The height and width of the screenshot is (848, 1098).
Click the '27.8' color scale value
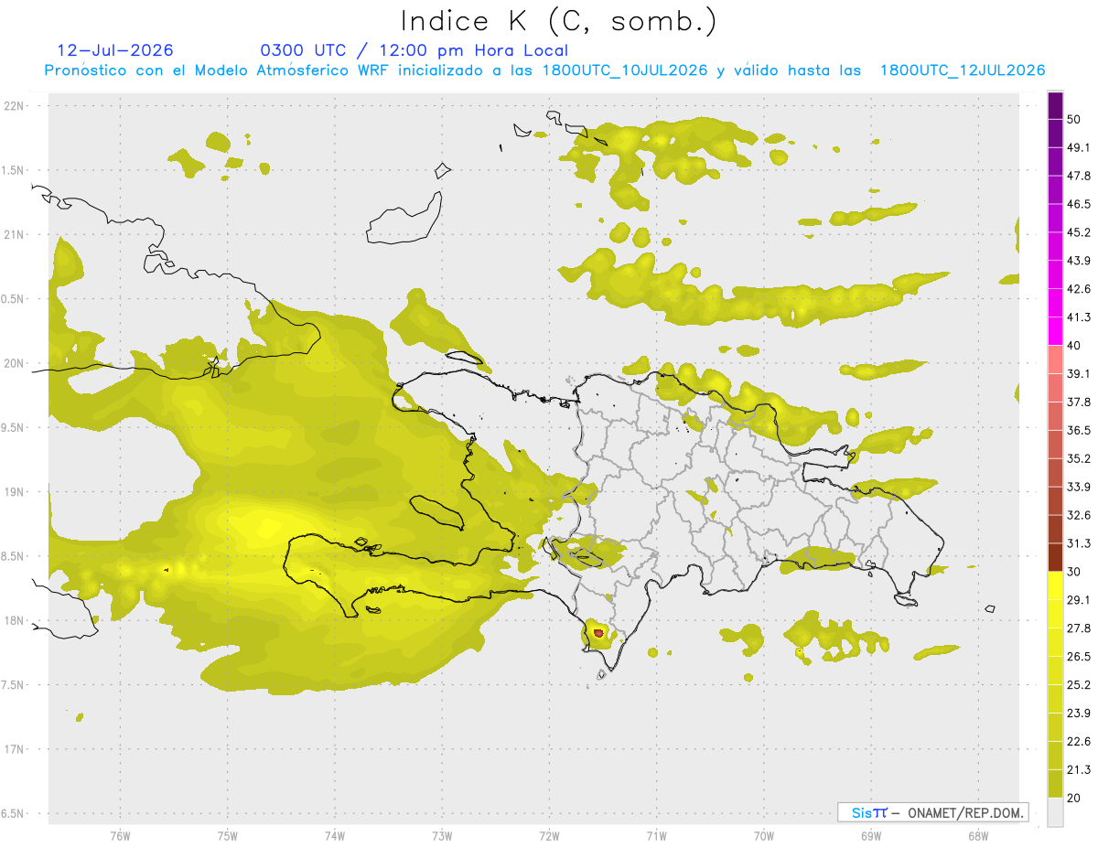click(1078, 628)
